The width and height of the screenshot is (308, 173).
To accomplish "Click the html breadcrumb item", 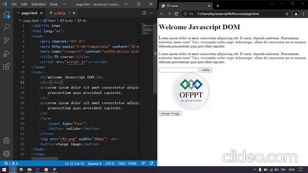I will pyautogui.click(x=50, y=21).
